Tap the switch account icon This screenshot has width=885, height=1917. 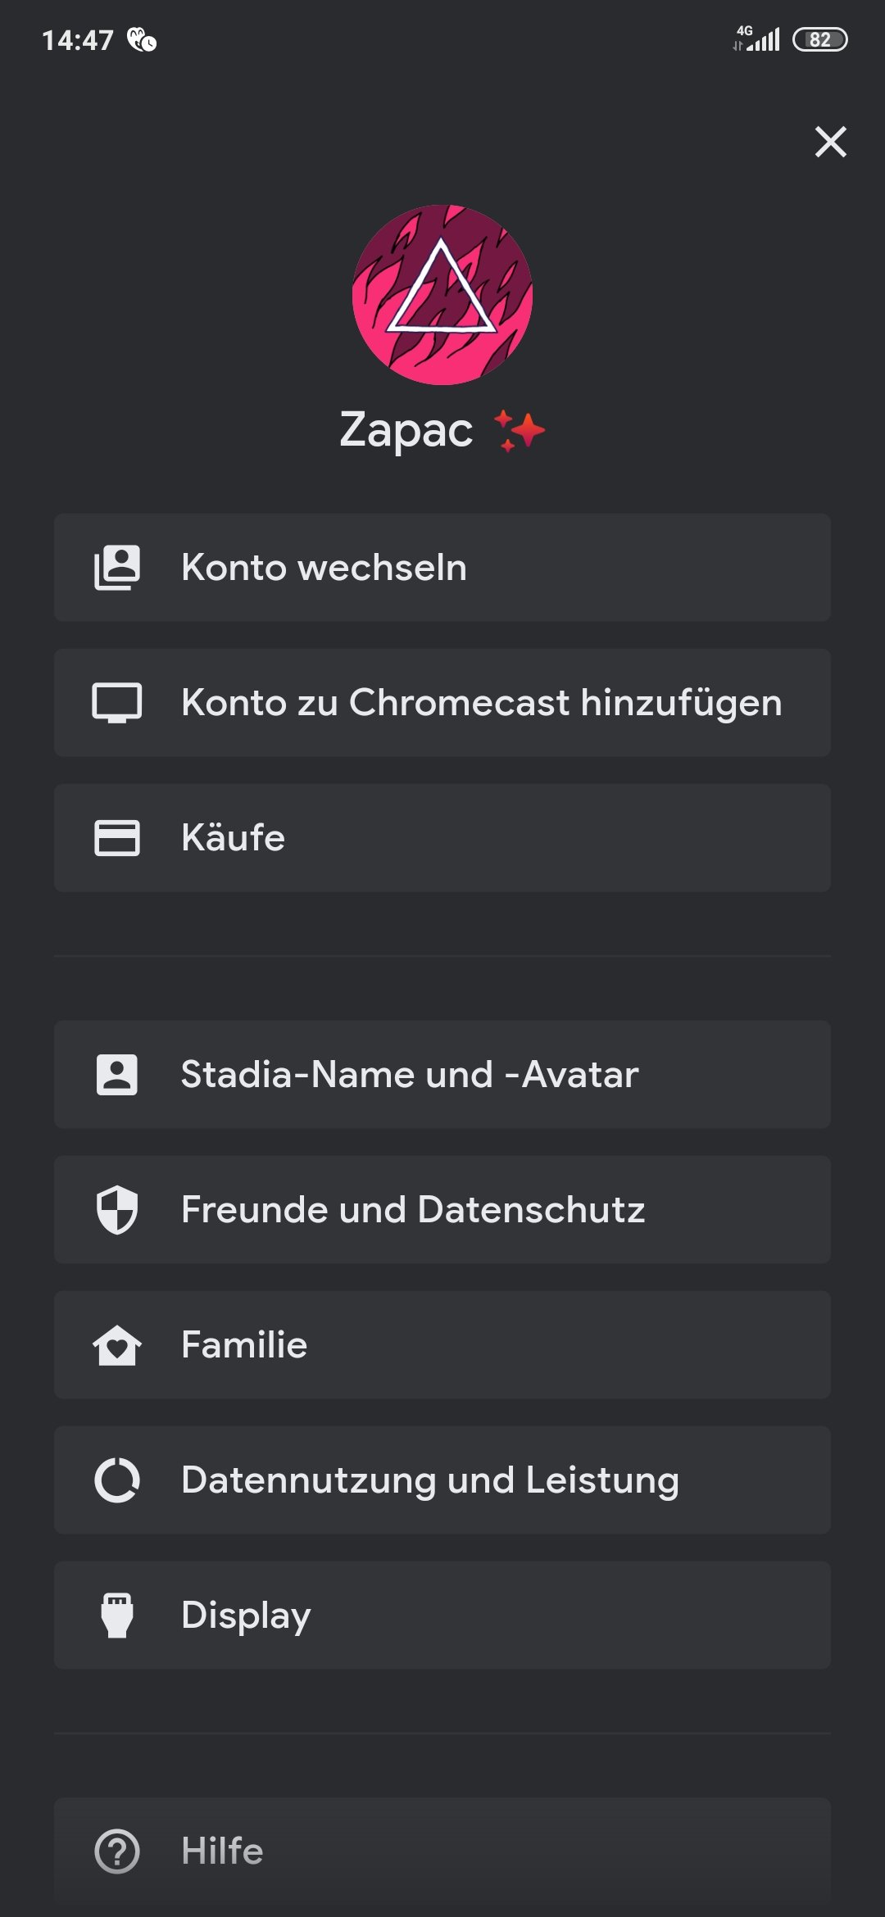pos(117,567)
